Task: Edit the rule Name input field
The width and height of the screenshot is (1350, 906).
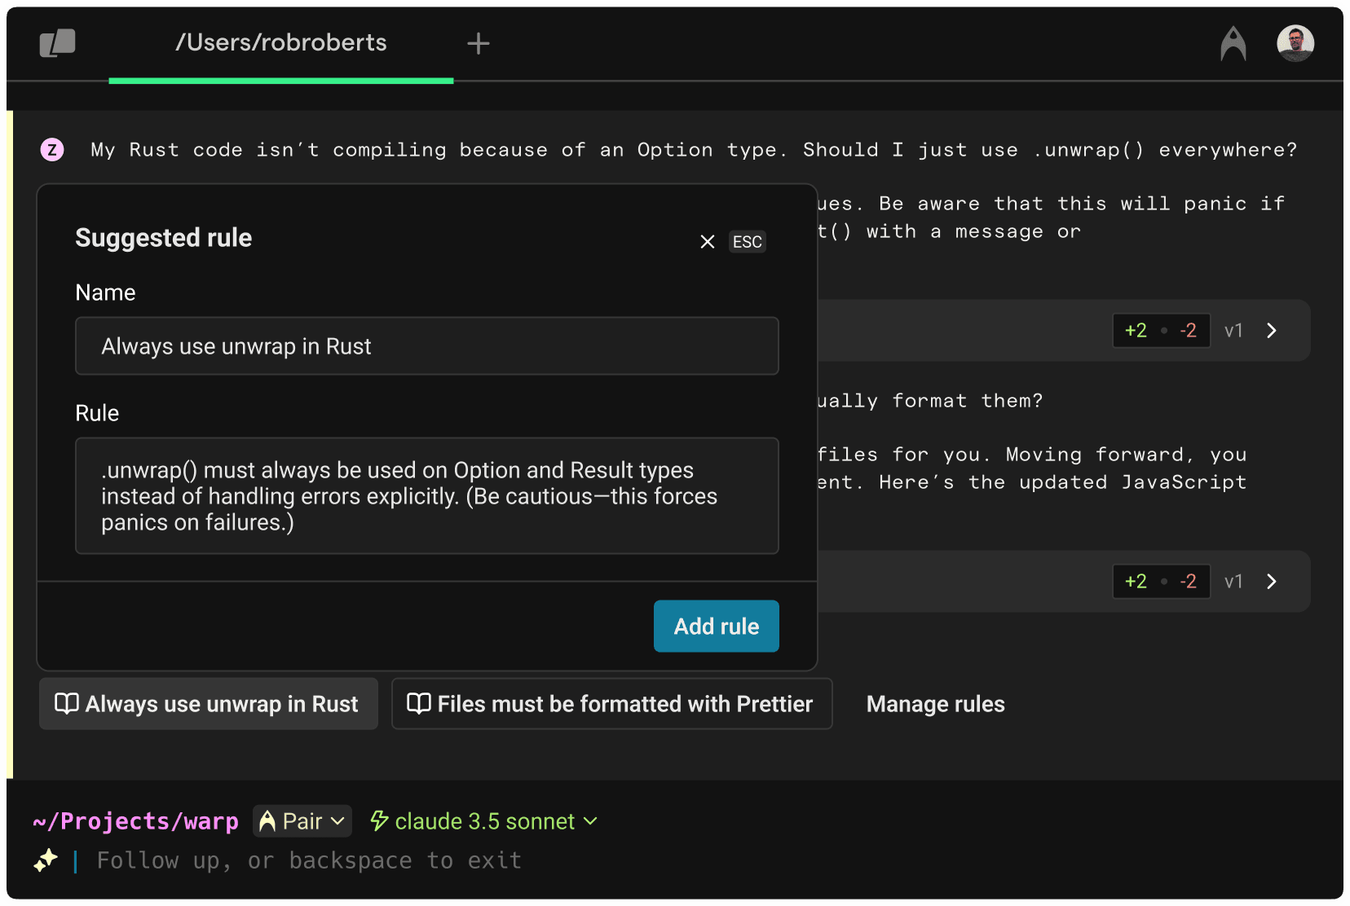Action: [x=426, y=346]
